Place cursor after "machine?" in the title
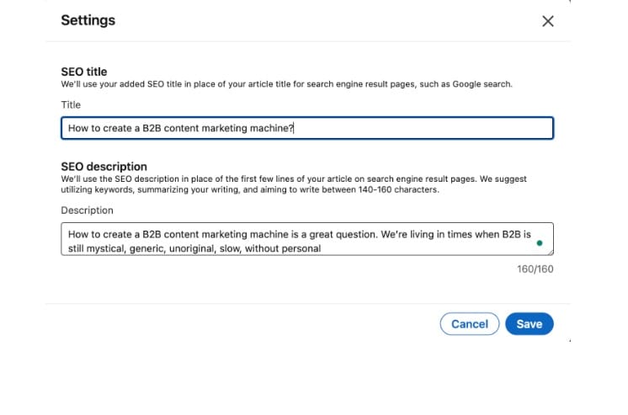 [295, 128]
